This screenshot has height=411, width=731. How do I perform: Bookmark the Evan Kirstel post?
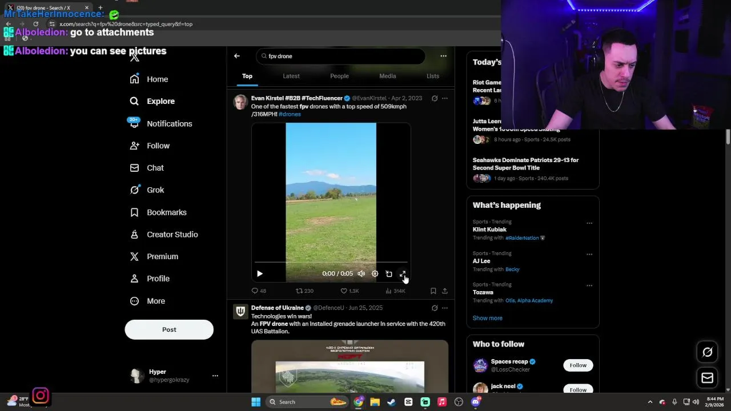[433, 291]
